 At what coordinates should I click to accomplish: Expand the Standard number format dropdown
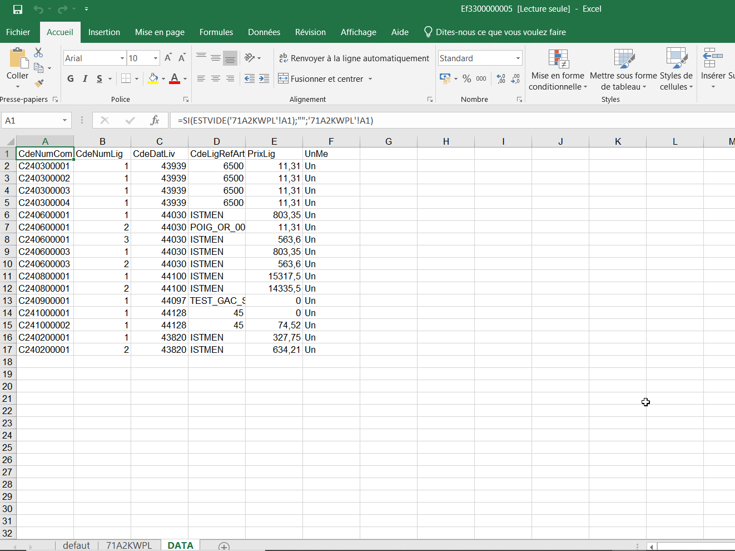518,58
